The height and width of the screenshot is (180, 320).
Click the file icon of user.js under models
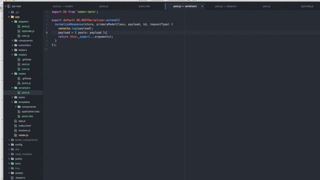click(19, 69)
